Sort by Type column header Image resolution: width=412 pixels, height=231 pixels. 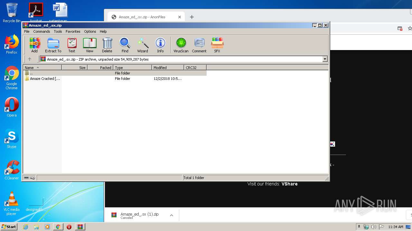click(132, 67)
